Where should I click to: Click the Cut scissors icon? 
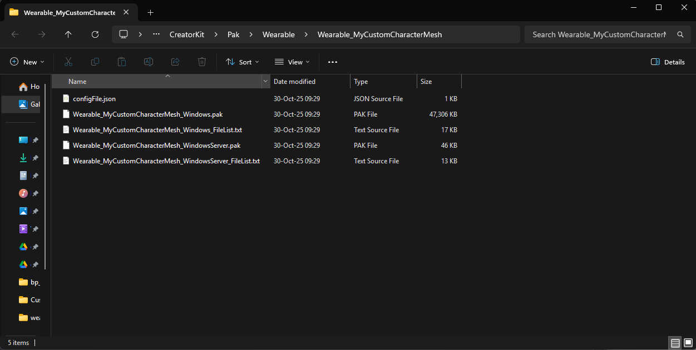click(68, 62)
